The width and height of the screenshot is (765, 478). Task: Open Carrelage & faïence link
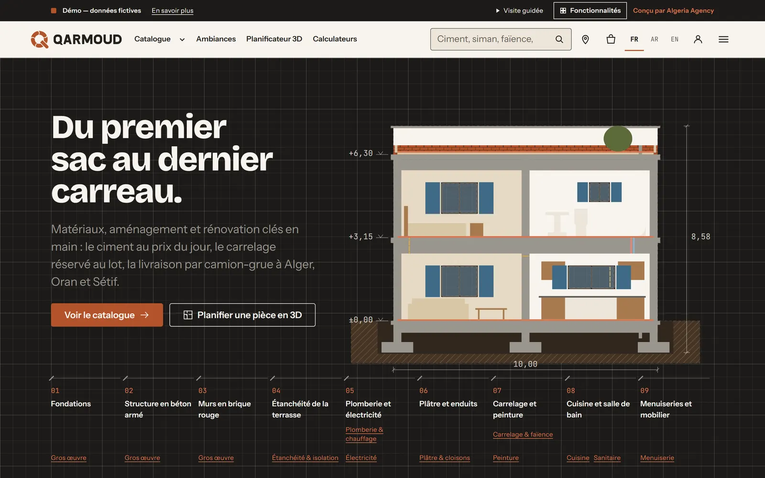click(523, 435)
